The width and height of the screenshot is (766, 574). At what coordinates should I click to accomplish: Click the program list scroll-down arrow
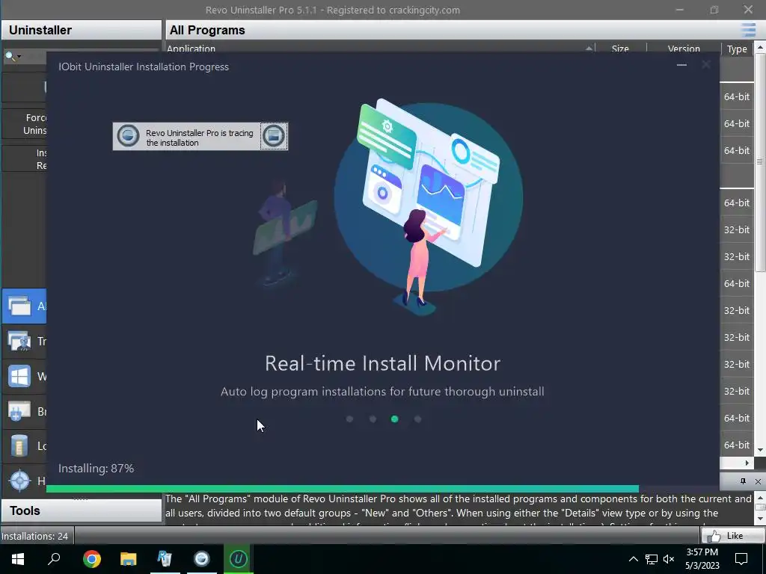click(x=760, y=450)
